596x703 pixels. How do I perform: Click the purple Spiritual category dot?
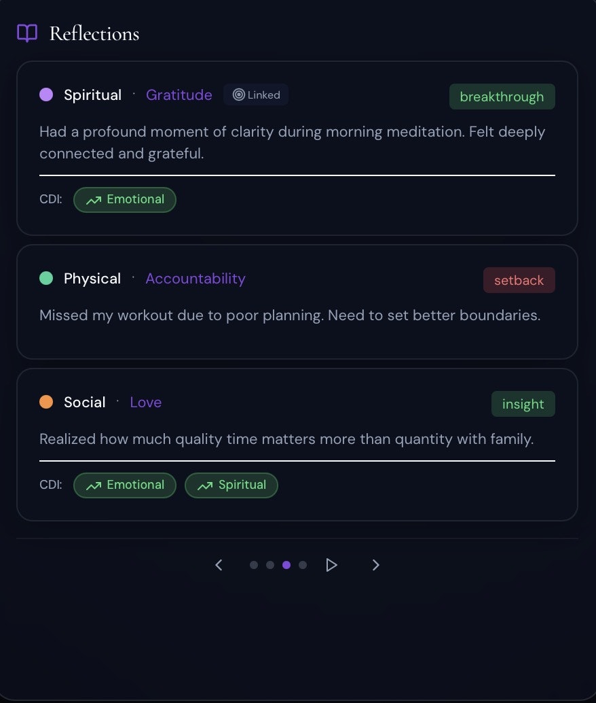pyautogui.click(x=46, y=95)
